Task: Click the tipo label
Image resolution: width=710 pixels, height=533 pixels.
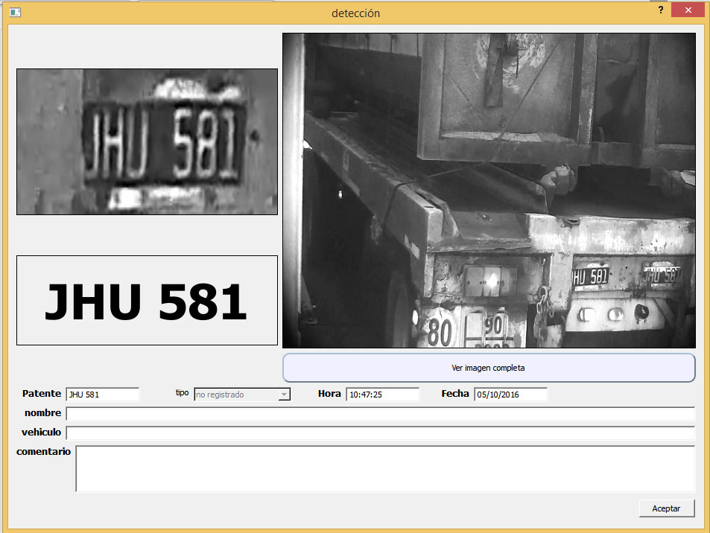Action: (182, 392)
